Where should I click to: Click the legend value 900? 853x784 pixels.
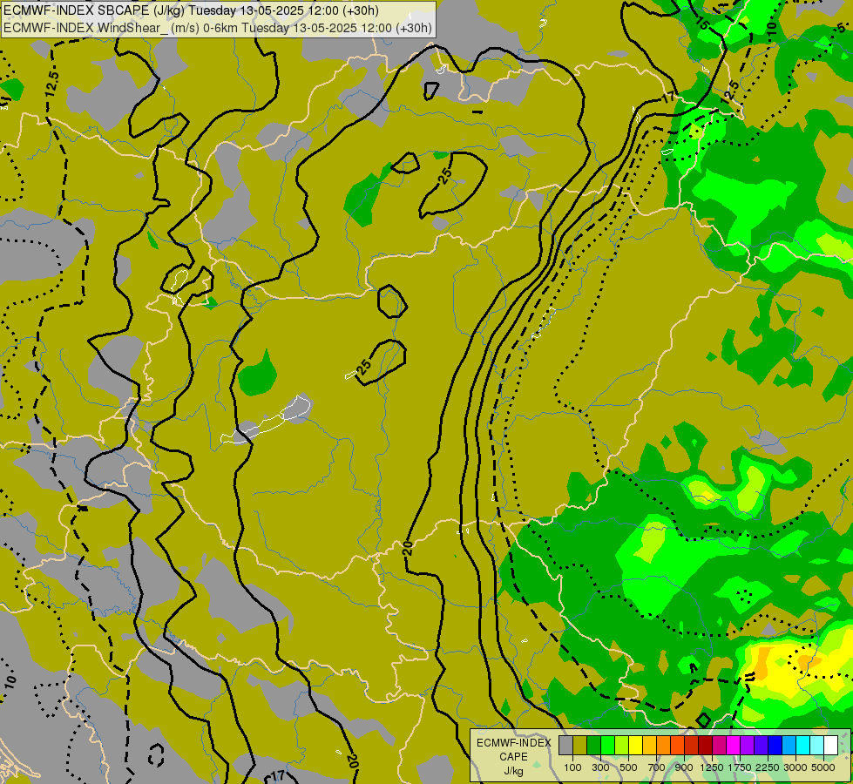coord(684,767)
